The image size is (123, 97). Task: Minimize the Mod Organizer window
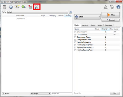point(111,1)
